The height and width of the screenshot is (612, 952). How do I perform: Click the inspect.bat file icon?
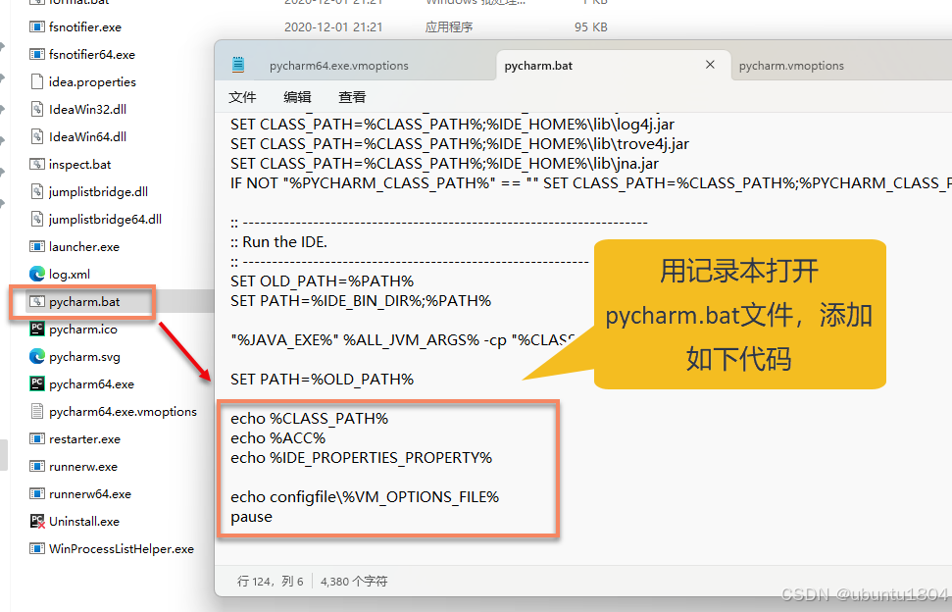[37, 164]
